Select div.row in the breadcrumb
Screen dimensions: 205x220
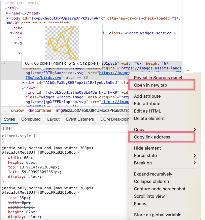(17, 111)
